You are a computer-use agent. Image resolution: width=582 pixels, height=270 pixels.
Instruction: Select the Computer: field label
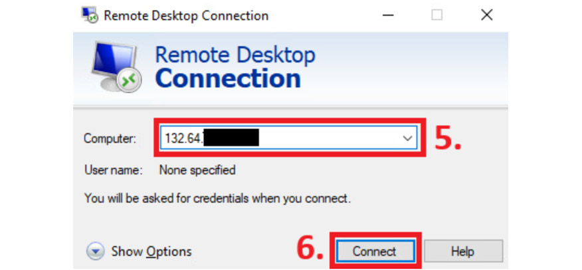point(110,139)
